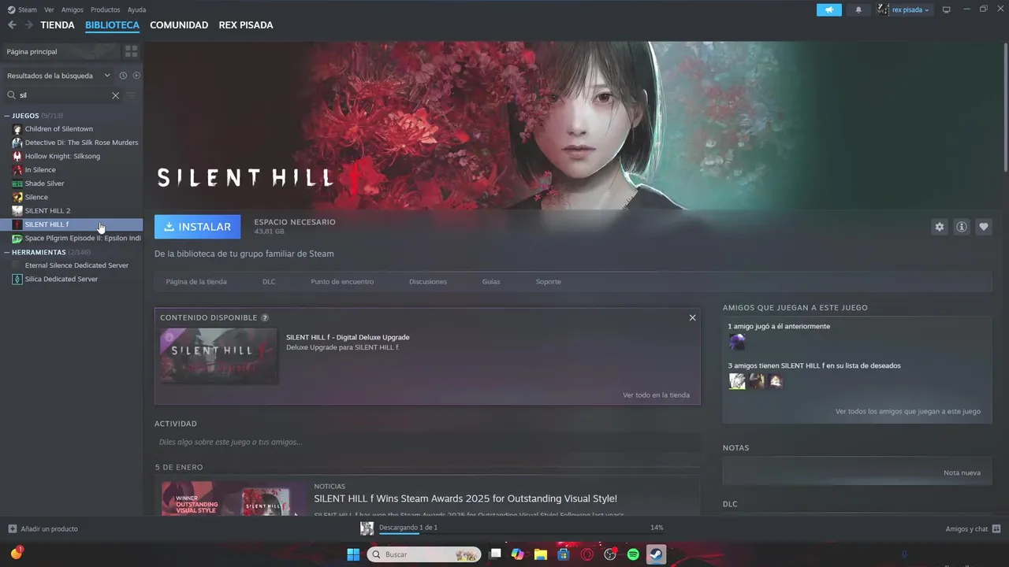Open the Ayuda menu
The width and height of the screenshot is (1009, 567).
click(x=136, y=9)
